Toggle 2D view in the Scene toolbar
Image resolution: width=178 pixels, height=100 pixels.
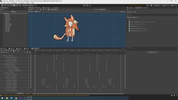pos(41,9)
